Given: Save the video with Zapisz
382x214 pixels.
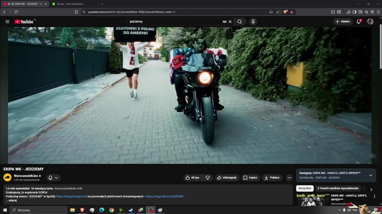Looking at the screenshot, I should click(x=250, y=178).
